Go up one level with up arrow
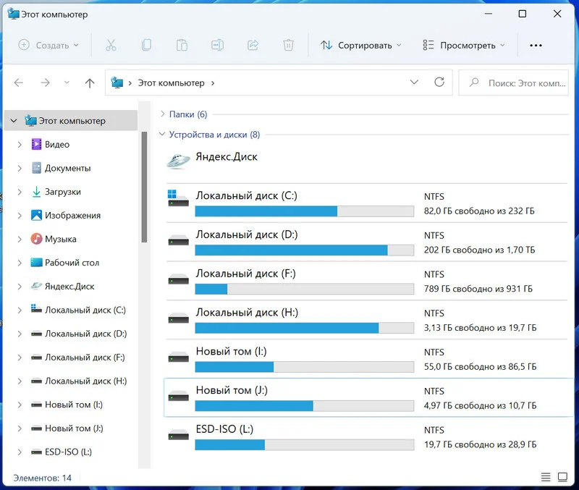The height and width of the screenshot is (490, 579). 90,83
